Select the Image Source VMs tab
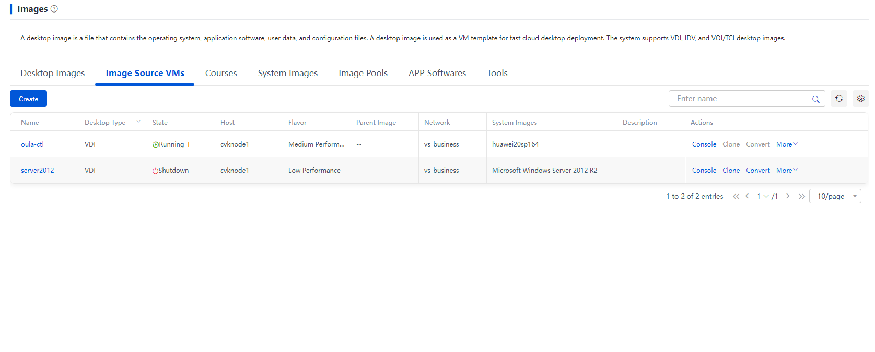The width and height of the screenshot is (875, 352). (x=145, y=73)
